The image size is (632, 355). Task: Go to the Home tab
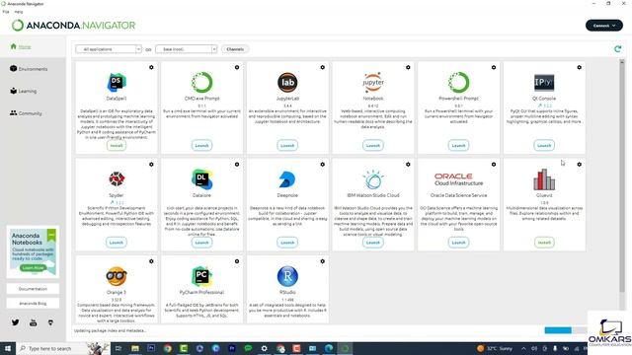(33, 46)
